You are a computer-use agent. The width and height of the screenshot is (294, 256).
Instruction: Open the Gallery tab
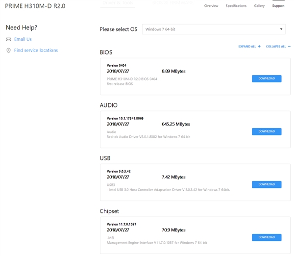coord(259,6)
